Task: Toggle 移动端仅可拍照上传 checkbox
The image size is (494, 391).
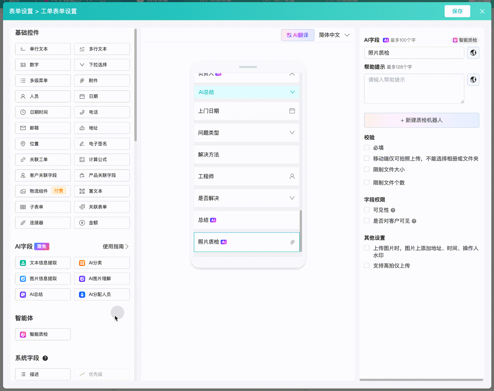Action: 367,158
